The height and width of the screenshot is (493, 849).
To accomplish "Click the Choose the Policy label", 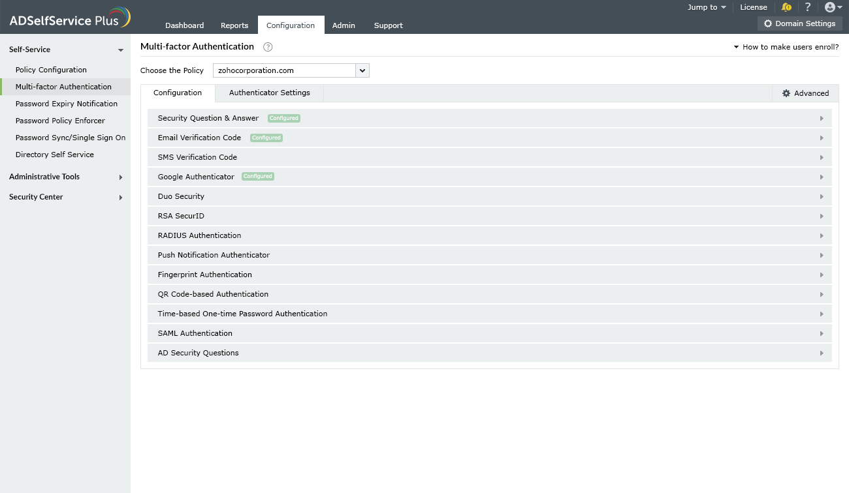I will pos(172,70).
